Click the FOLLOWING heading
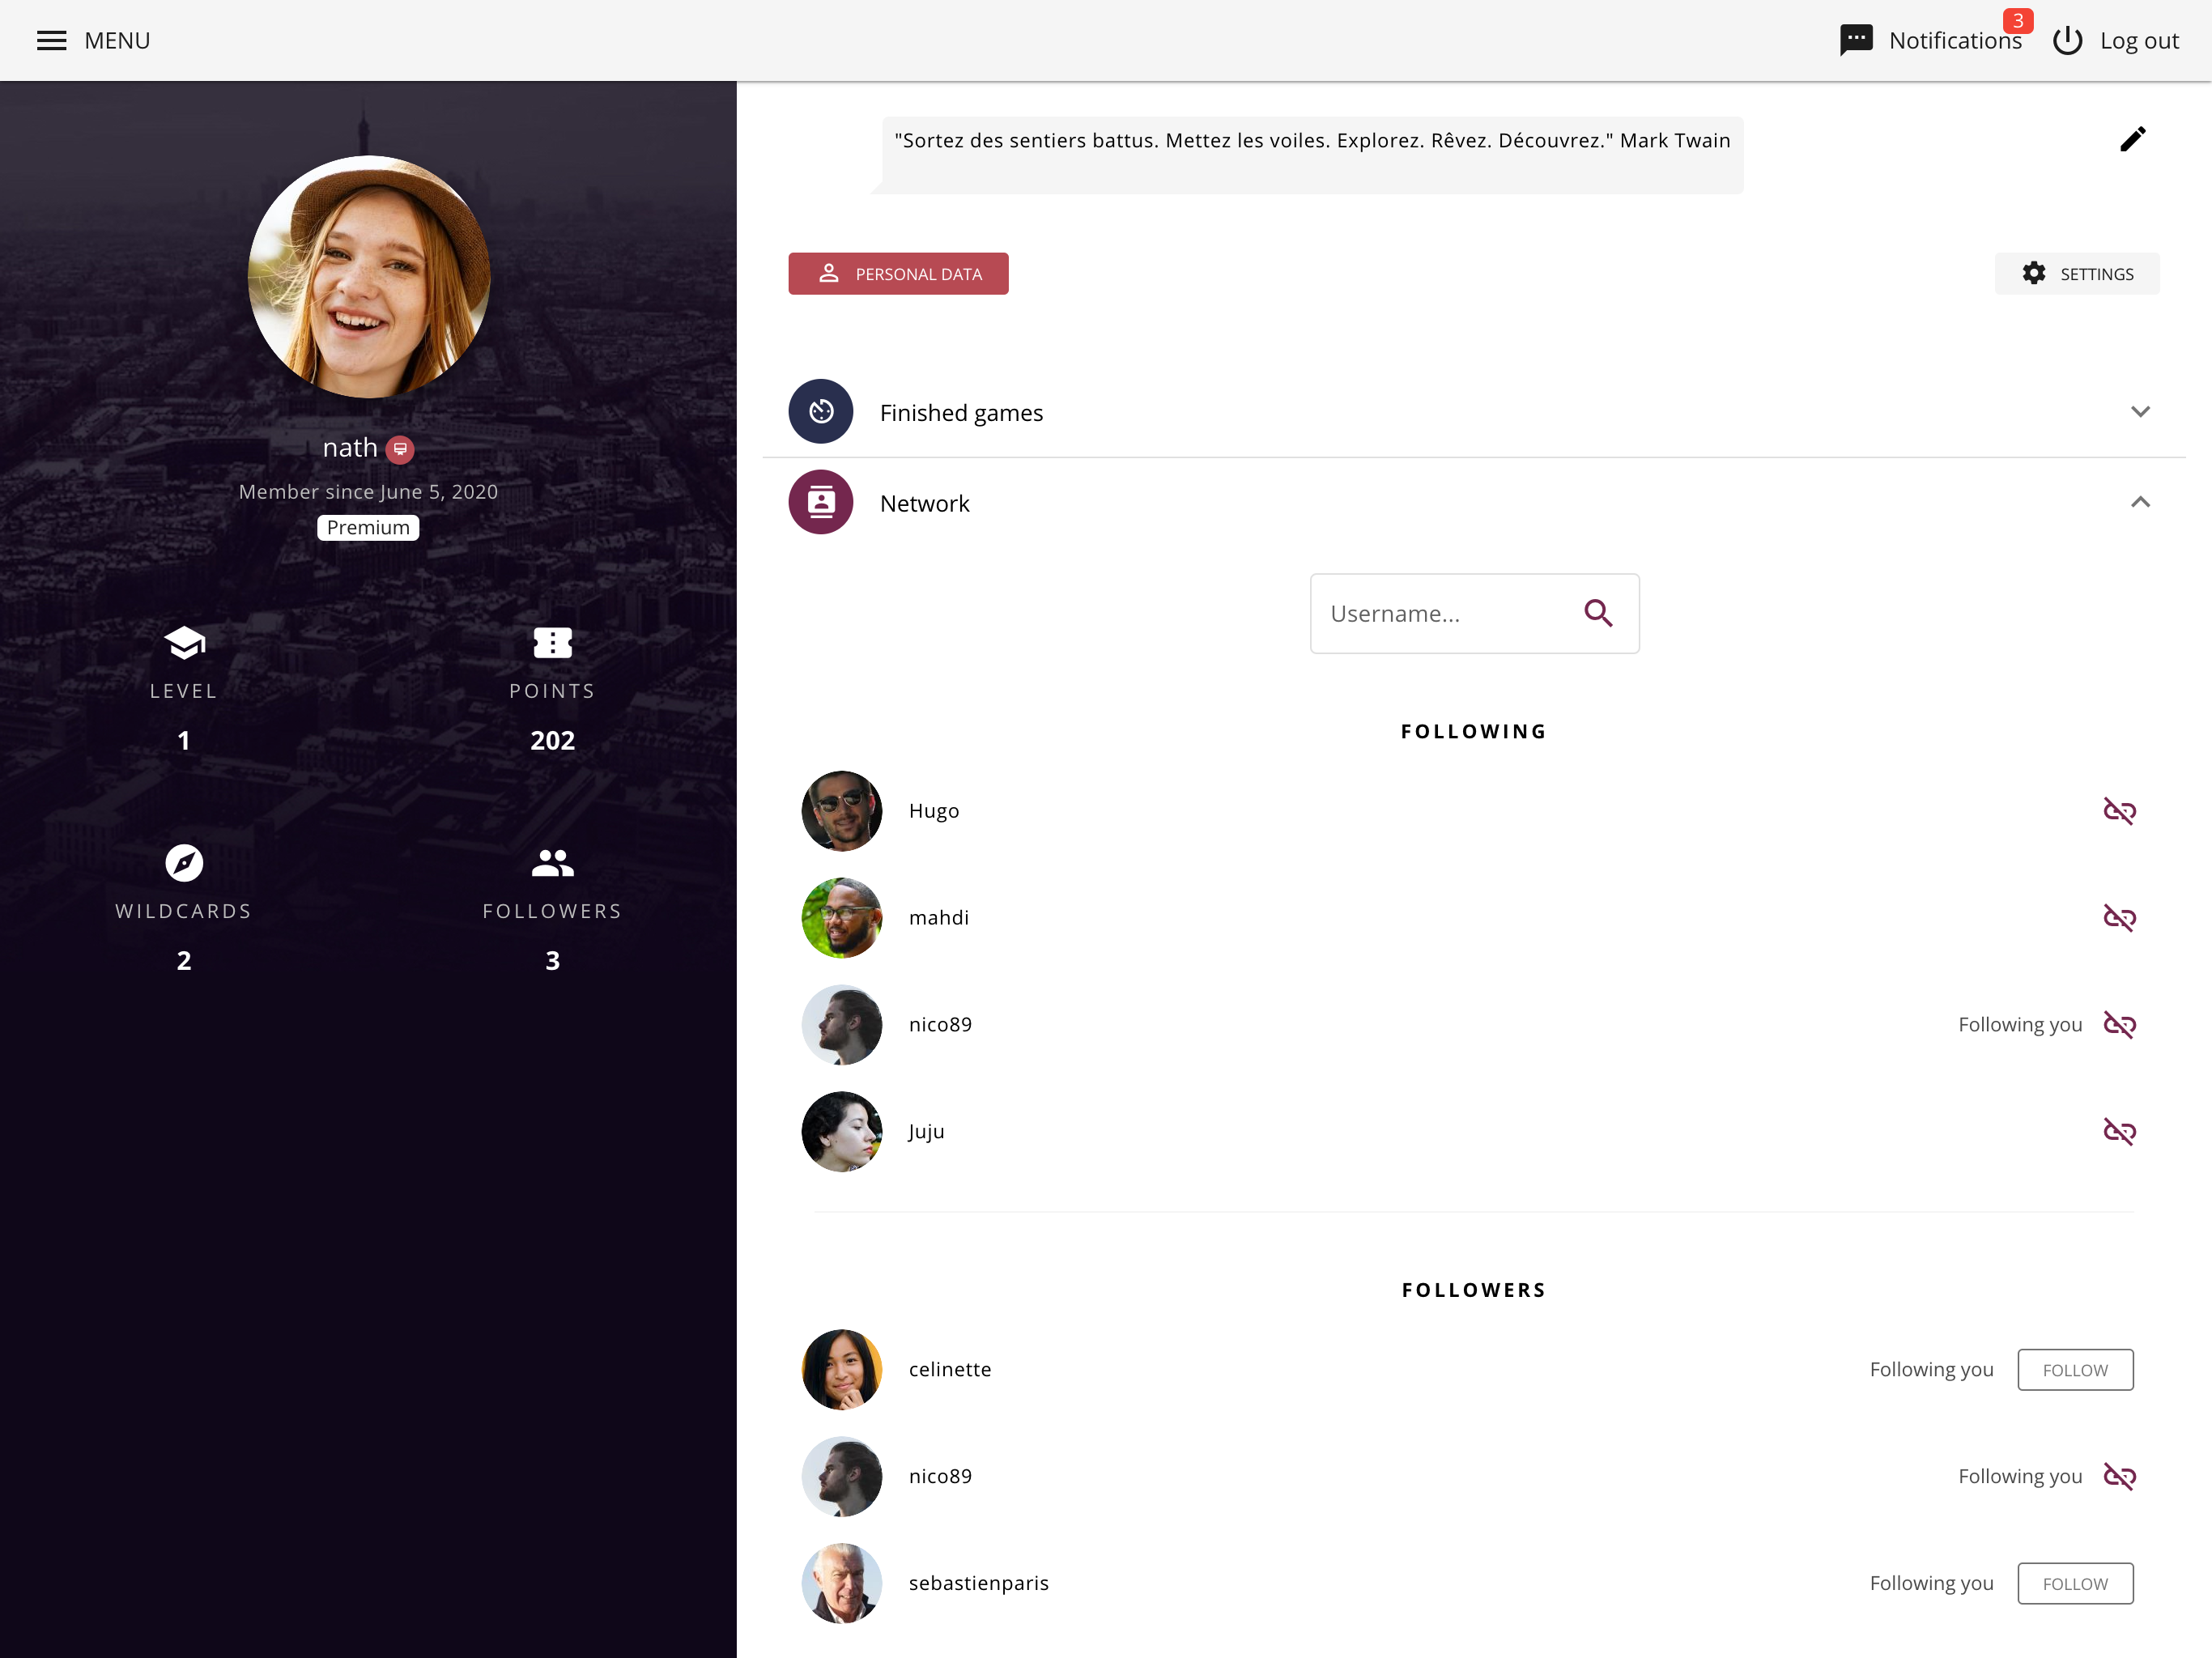2212x1658 pixels. (x=1474, y=732)
